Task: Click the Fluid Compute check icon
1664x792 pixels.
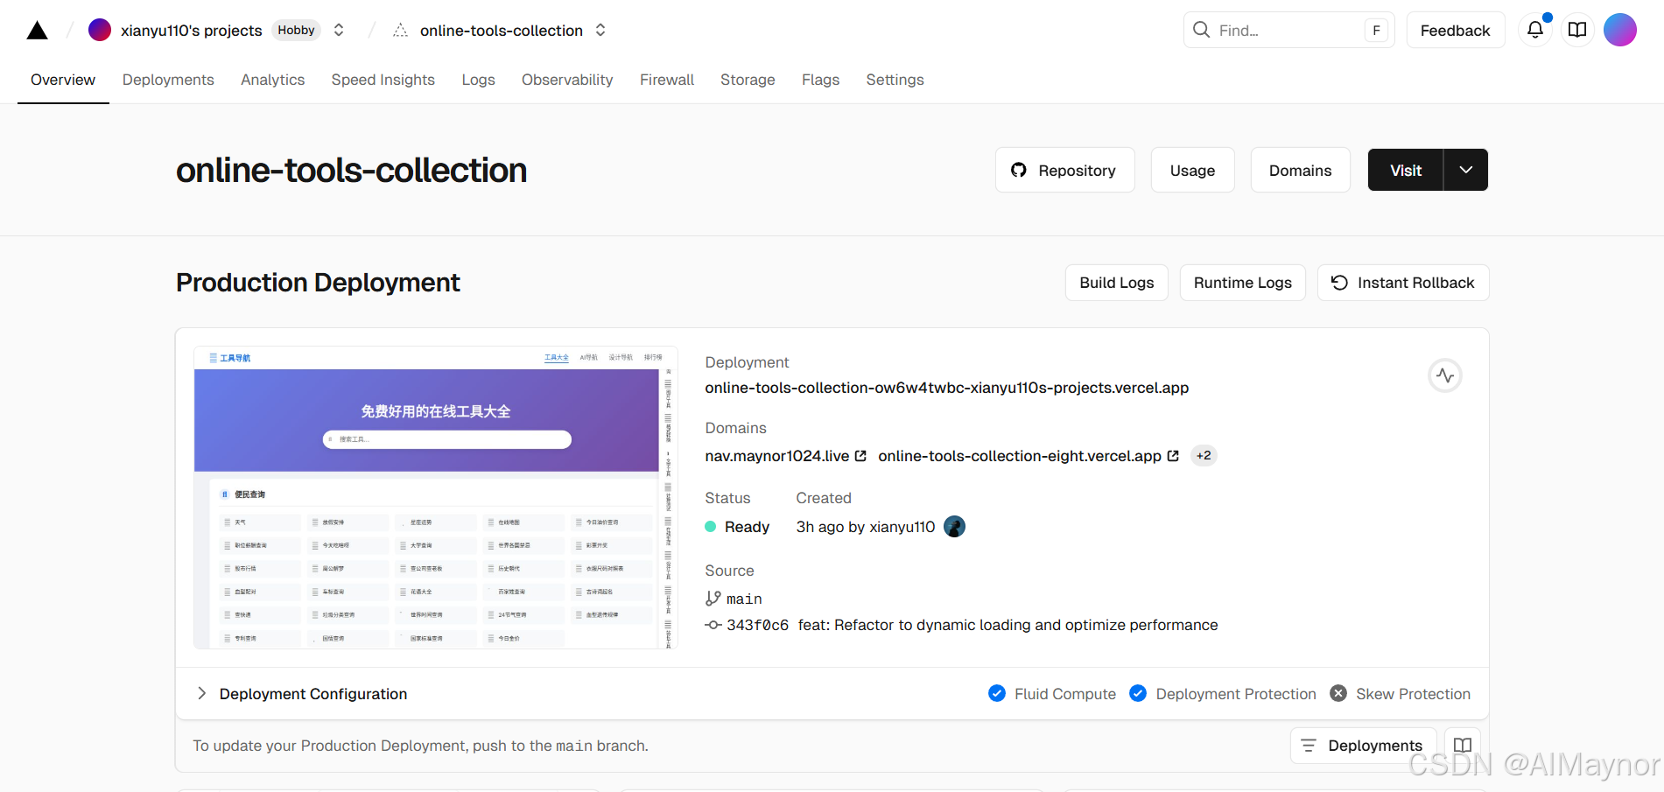Action: coord(997,693)
